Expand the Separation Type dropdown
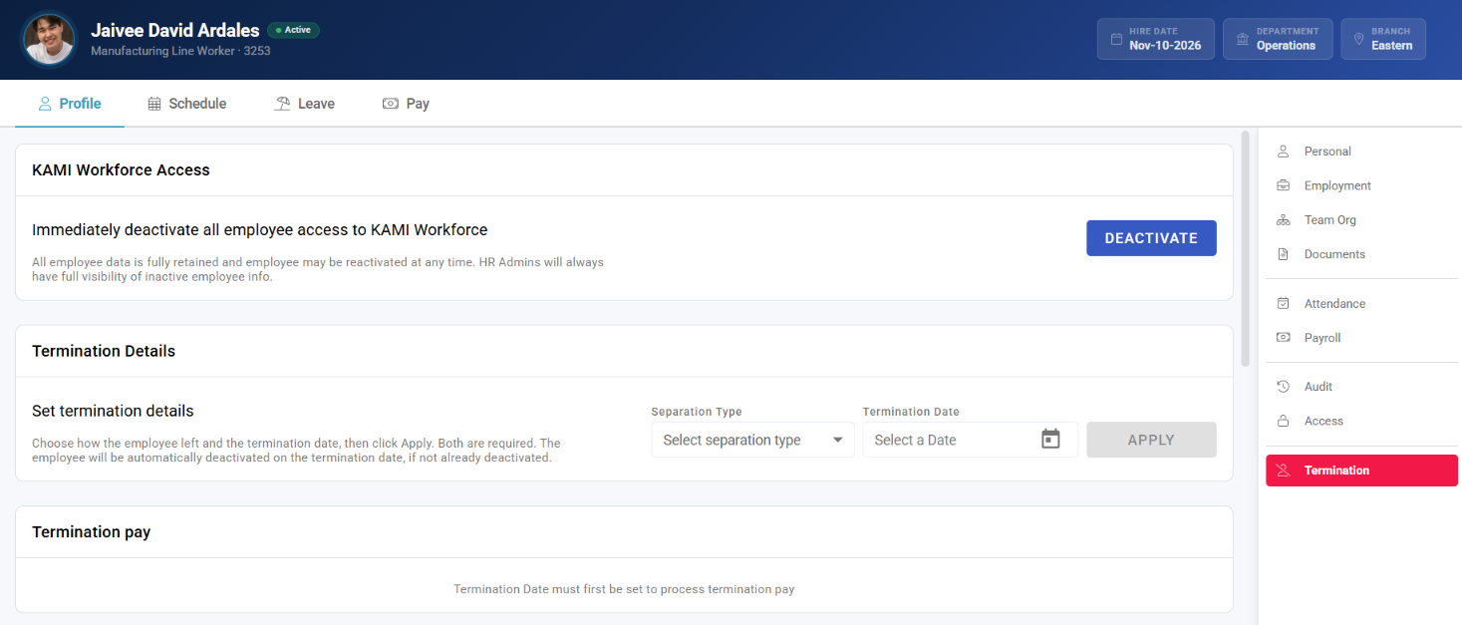This screenshot has height=625, width=1462. click(x=752, y=440)
